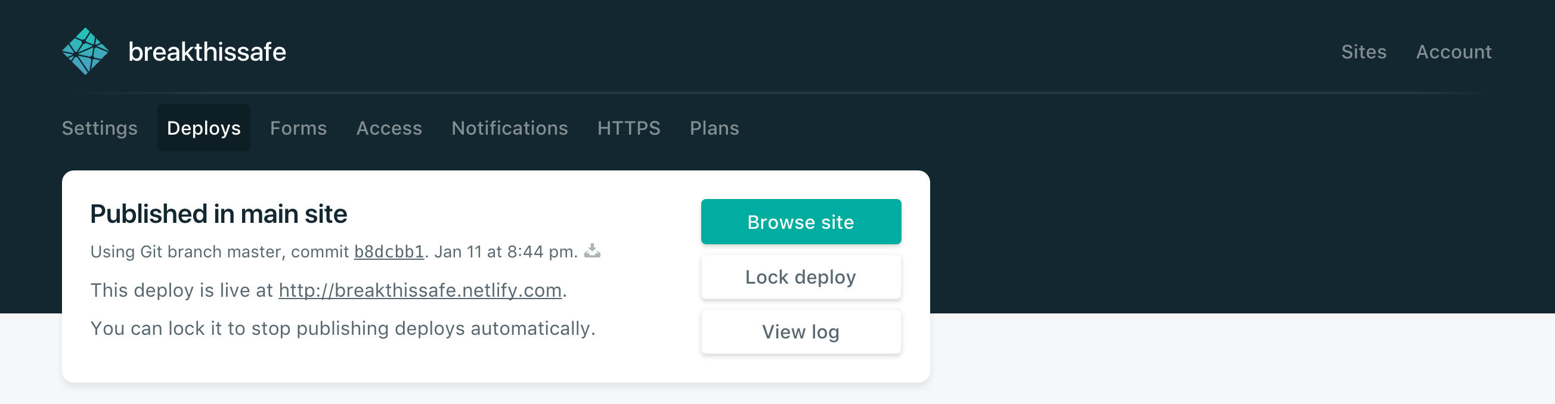Click the Netlify diamond logo icon
The width and height of the screenshot is (1555, 404).
point(85,51)
